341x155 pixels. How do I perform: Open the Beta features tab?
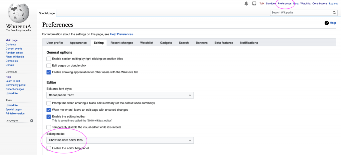tap(224, 43)
